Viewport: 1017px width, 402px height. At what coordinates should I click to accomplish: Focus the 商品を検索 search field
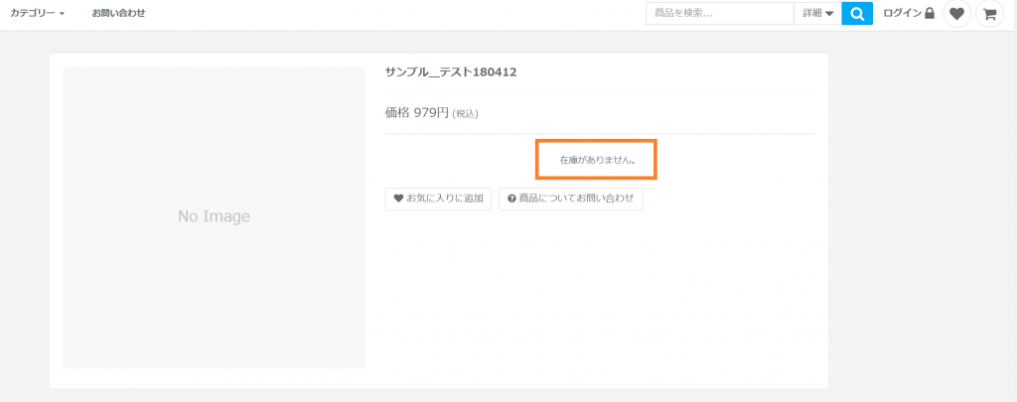coord(719,14)
